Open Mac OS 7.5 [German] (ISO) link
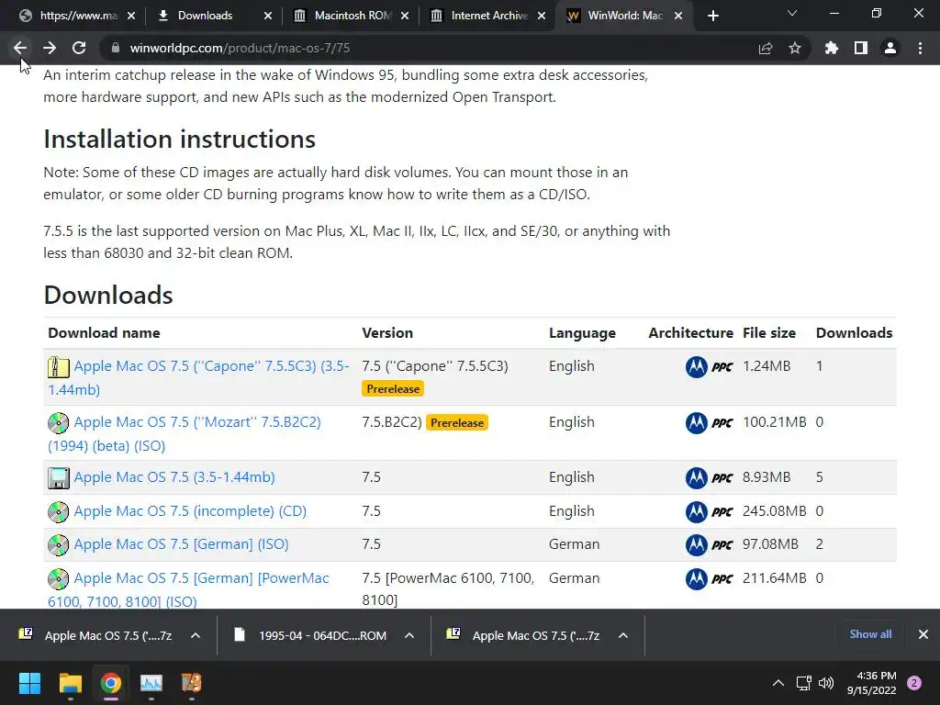Image resolution: width=940 pixels, height=705 pixels. tap(181, 544)
